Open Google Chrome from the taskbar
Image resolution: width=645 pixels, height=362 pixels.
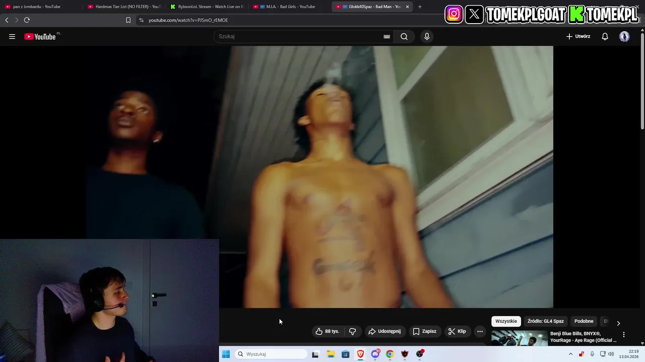[x=390, y=354]
